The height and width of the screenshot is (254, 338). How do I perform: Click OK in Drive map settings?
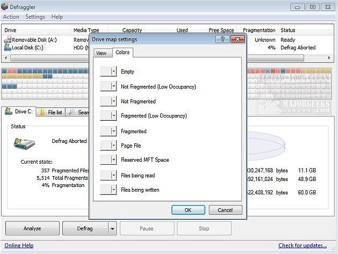coord(188,210)
